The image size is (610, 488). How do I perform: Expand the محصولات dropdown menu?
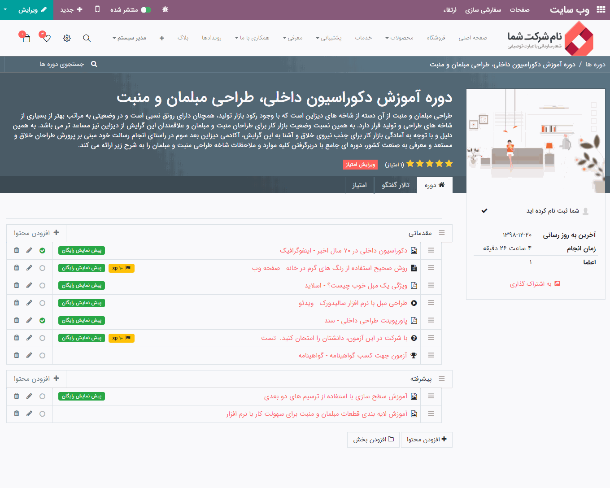[399, 38]
